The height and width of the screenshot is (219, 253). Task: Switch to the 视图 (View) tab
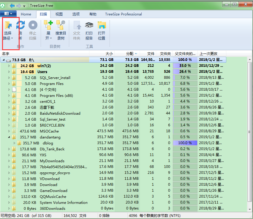tap(59, 14)
